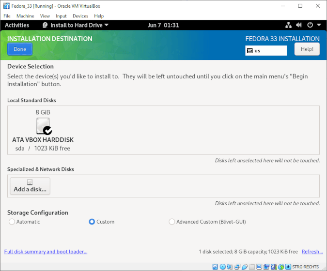Open the Devices menu
327x271 pixels.
click(x=80, y=16)
